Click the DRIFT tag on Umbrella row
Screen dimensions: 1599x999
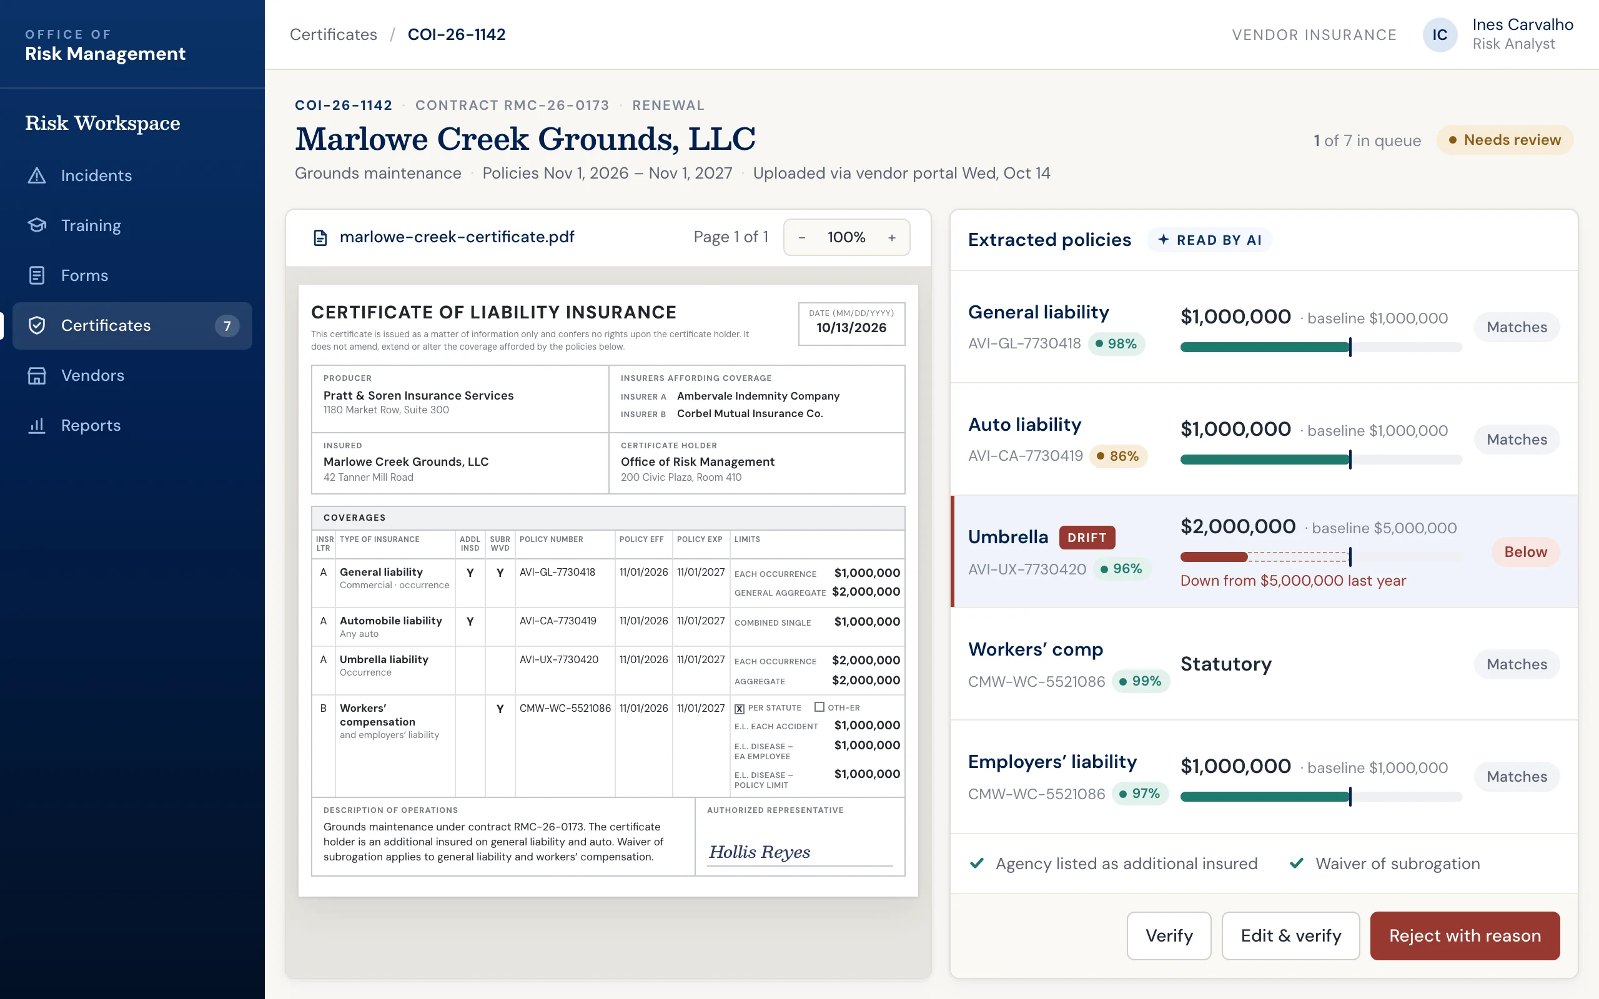click(1087, 538)
